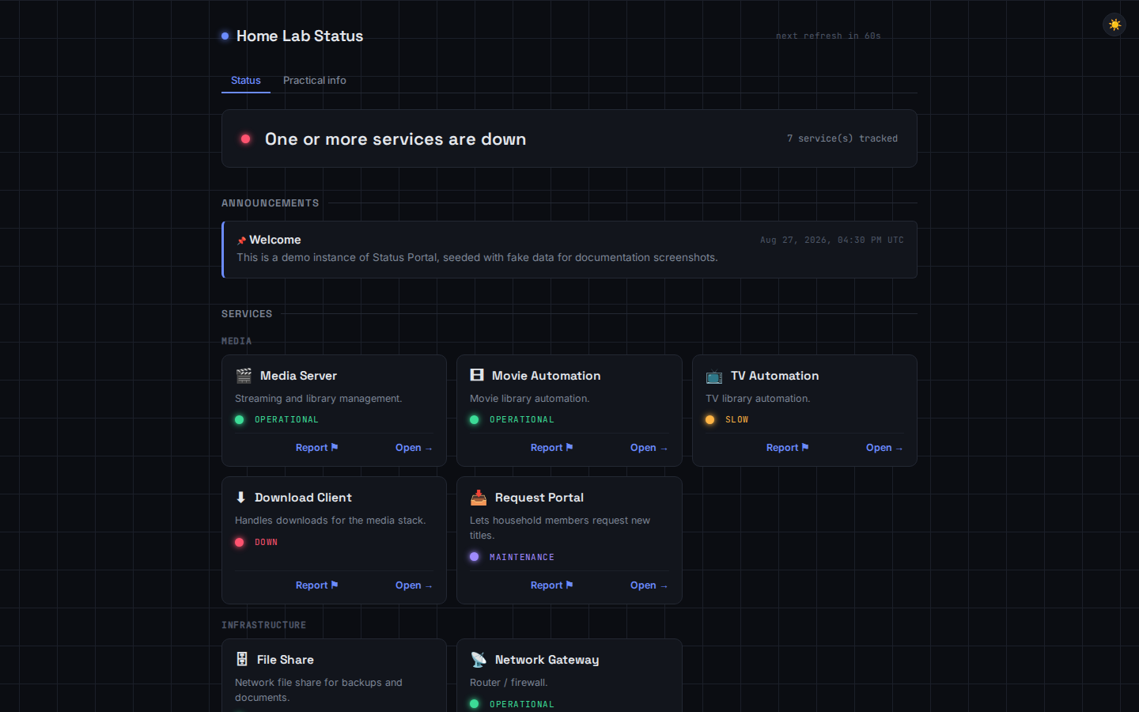Click the Download Client arrow icon
The width and height of the screenshot is (1139, 712).
240,498
